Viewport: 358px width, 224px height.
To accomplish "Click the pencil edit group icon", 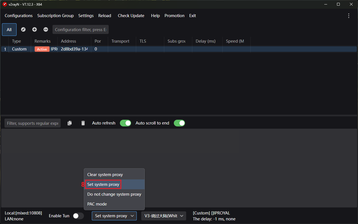I will 23,29.
